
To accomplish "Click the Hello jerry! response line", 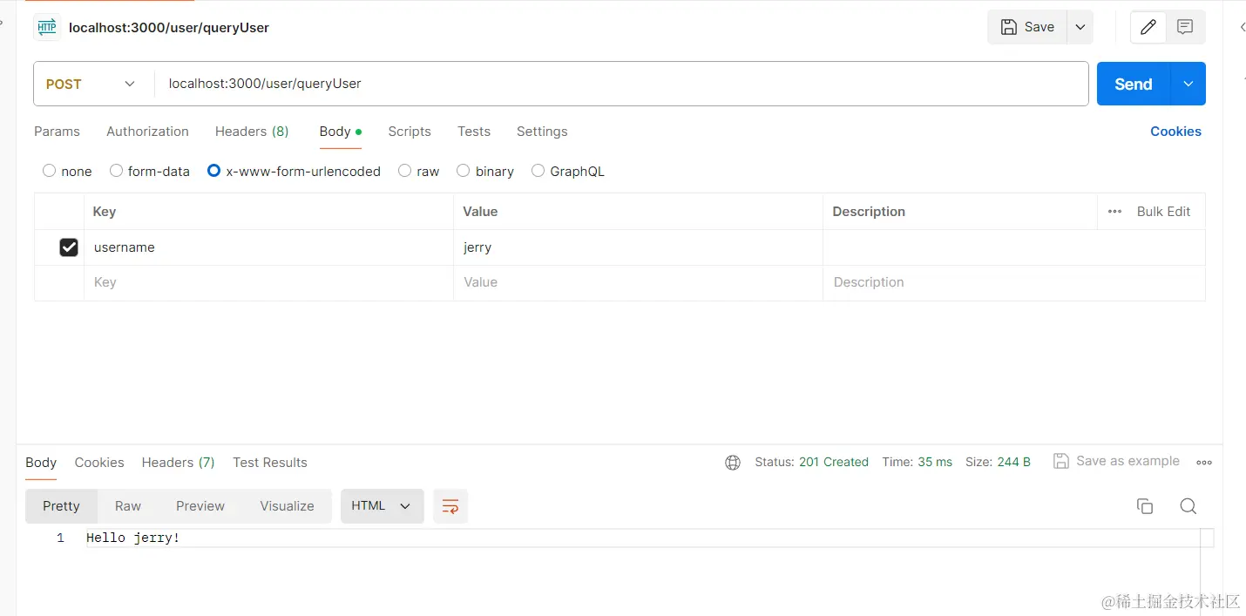I will [x=133, y=538].
